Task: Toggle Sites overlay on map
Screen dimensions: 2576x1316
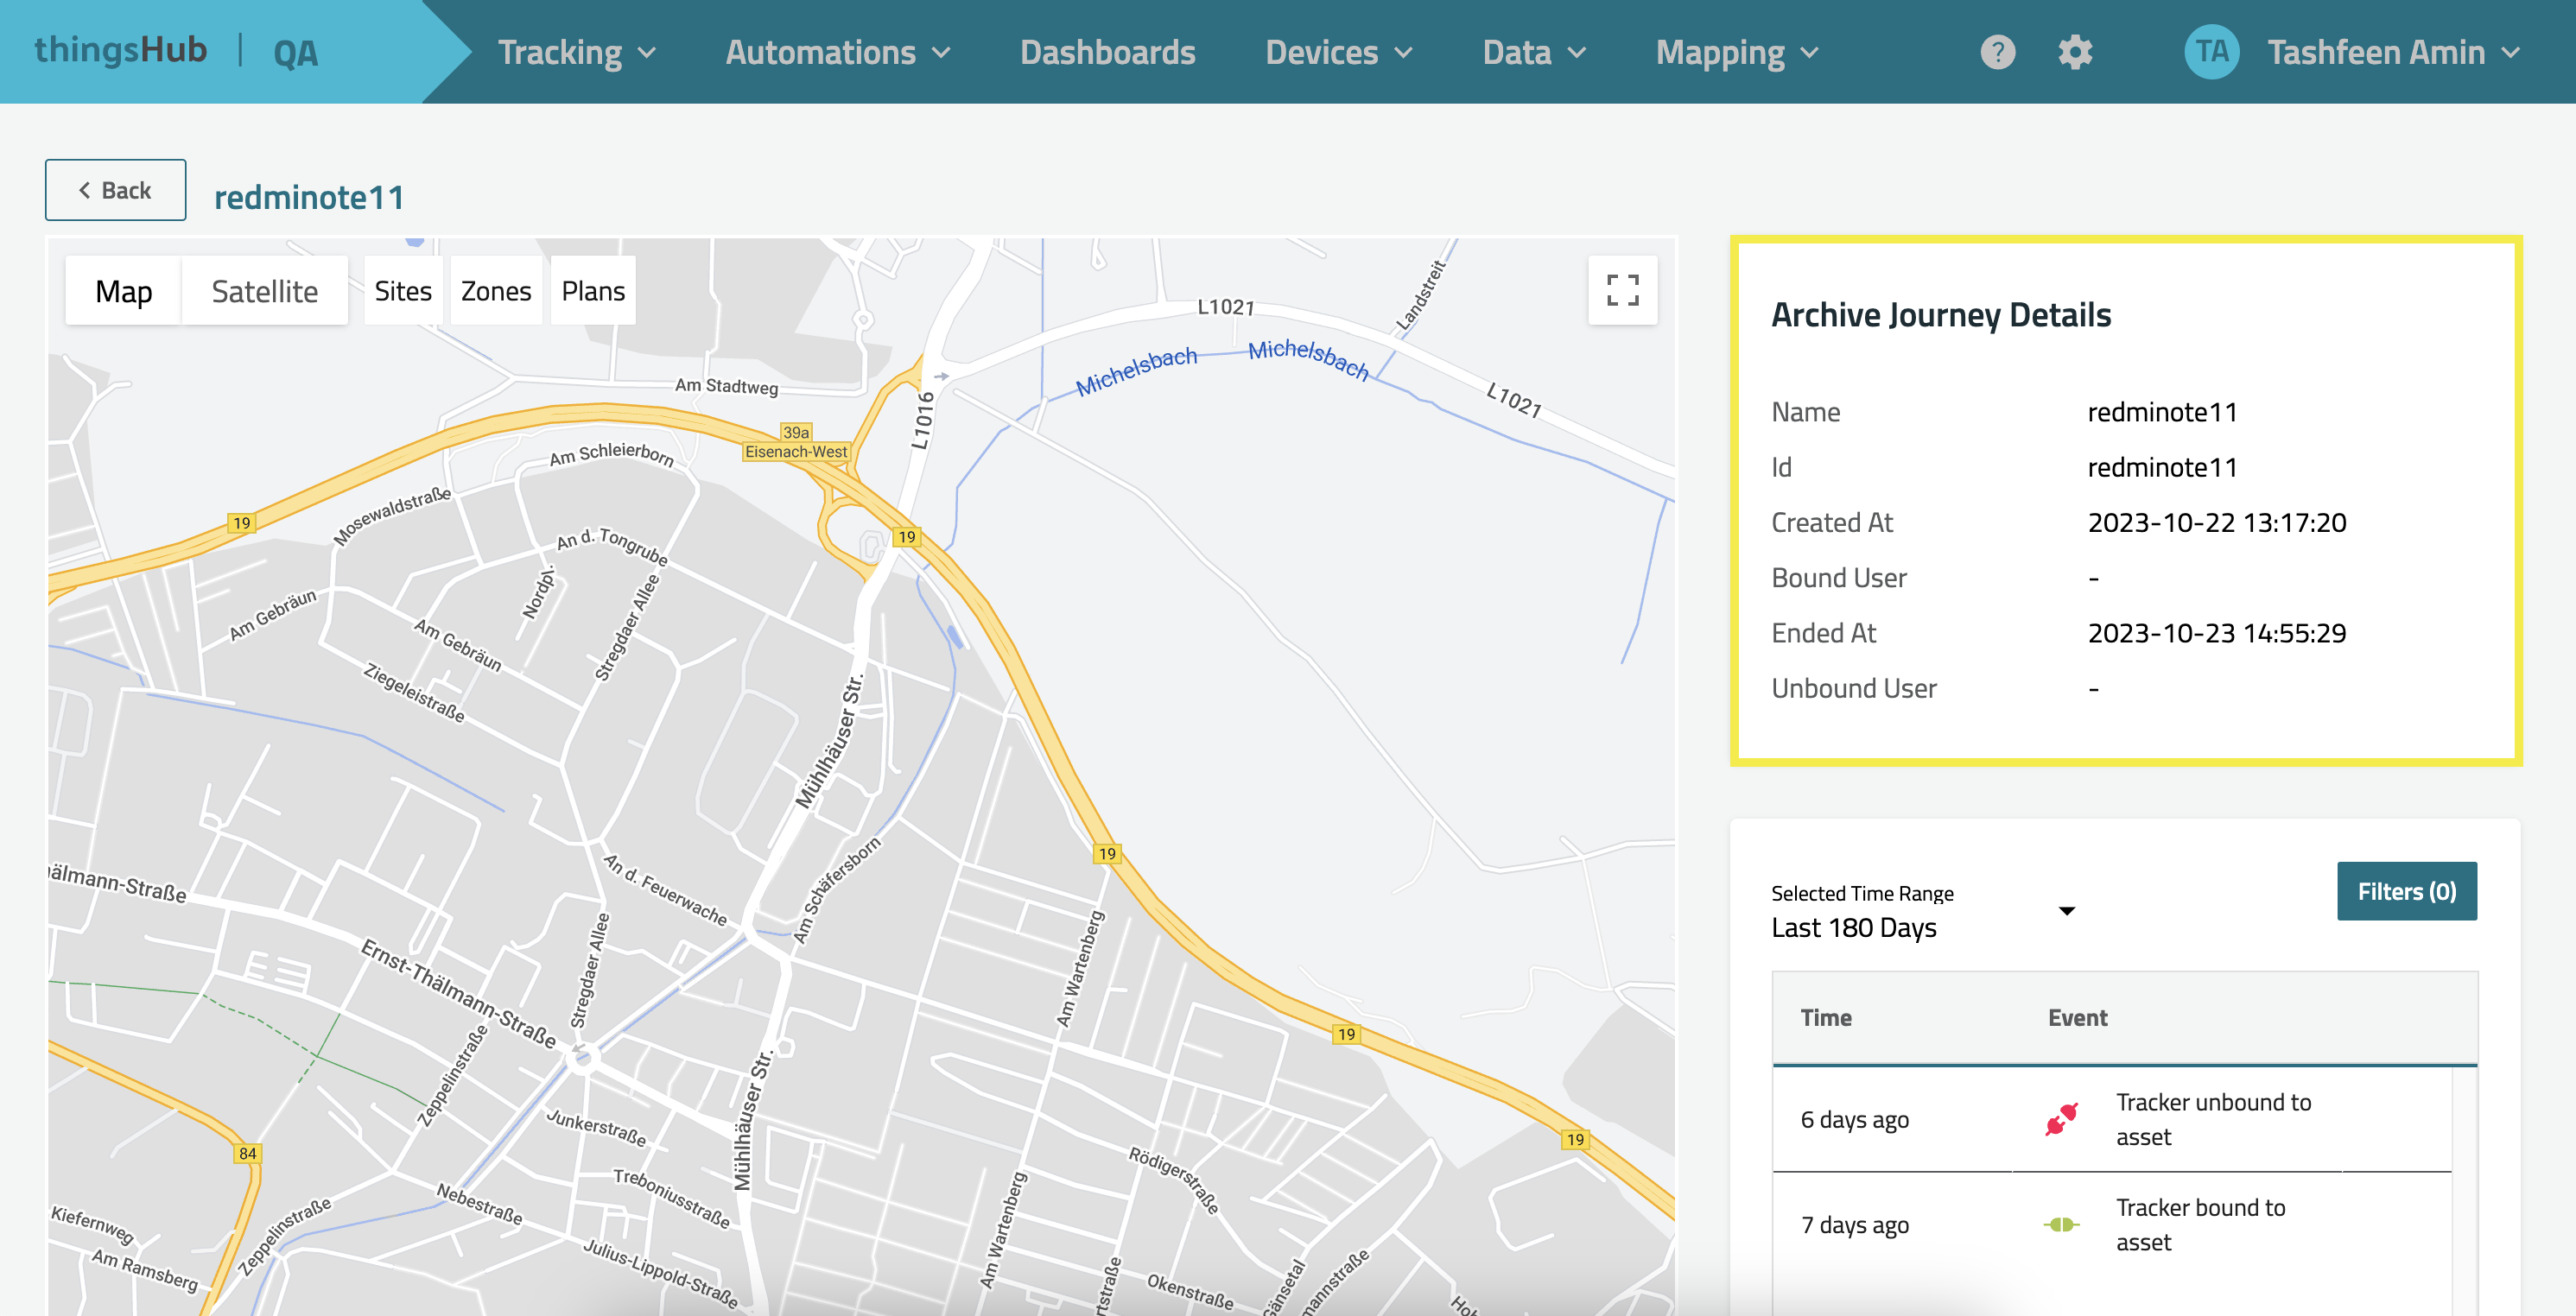Action: coord(403,291)
